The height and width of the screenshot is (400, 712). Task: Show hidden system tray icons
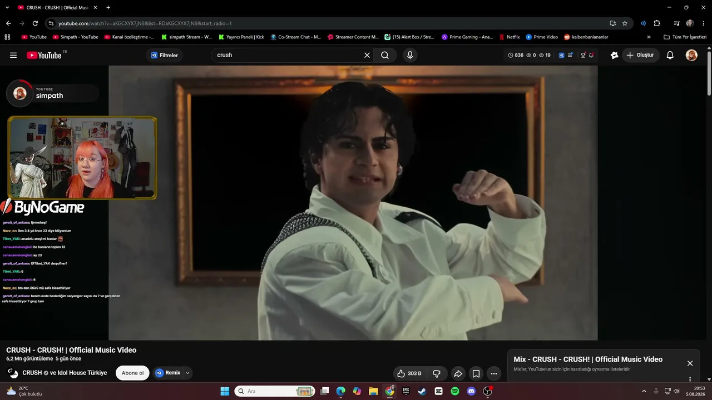644,391
